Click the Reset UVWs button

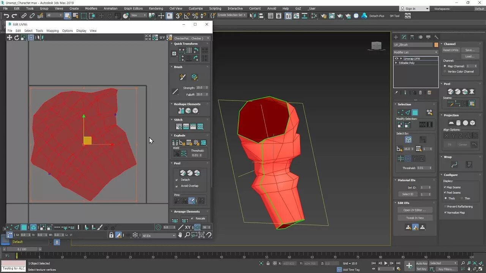click(451, 50)
